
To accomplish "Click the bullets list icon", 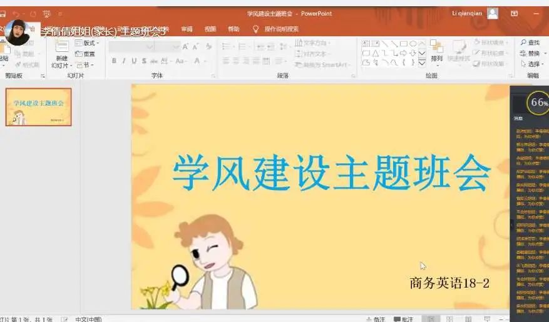I will [227, 46].
